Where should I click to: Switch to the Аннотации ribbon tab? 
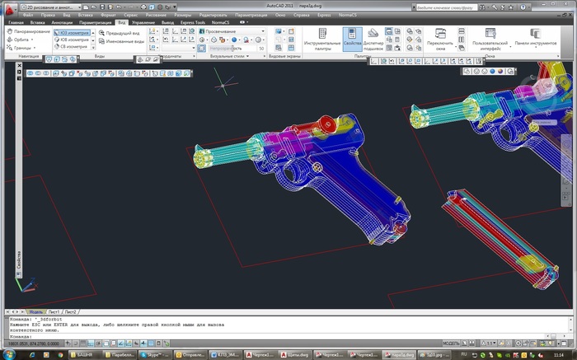pyautogui.click(x=62, y=22)
